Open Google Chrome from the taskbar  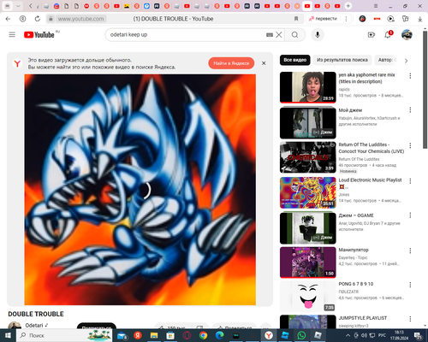[x=203, y=335]
